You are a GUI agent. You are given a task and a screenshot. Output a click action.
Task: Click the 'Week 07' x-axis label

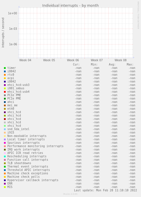tap(97, 60)
